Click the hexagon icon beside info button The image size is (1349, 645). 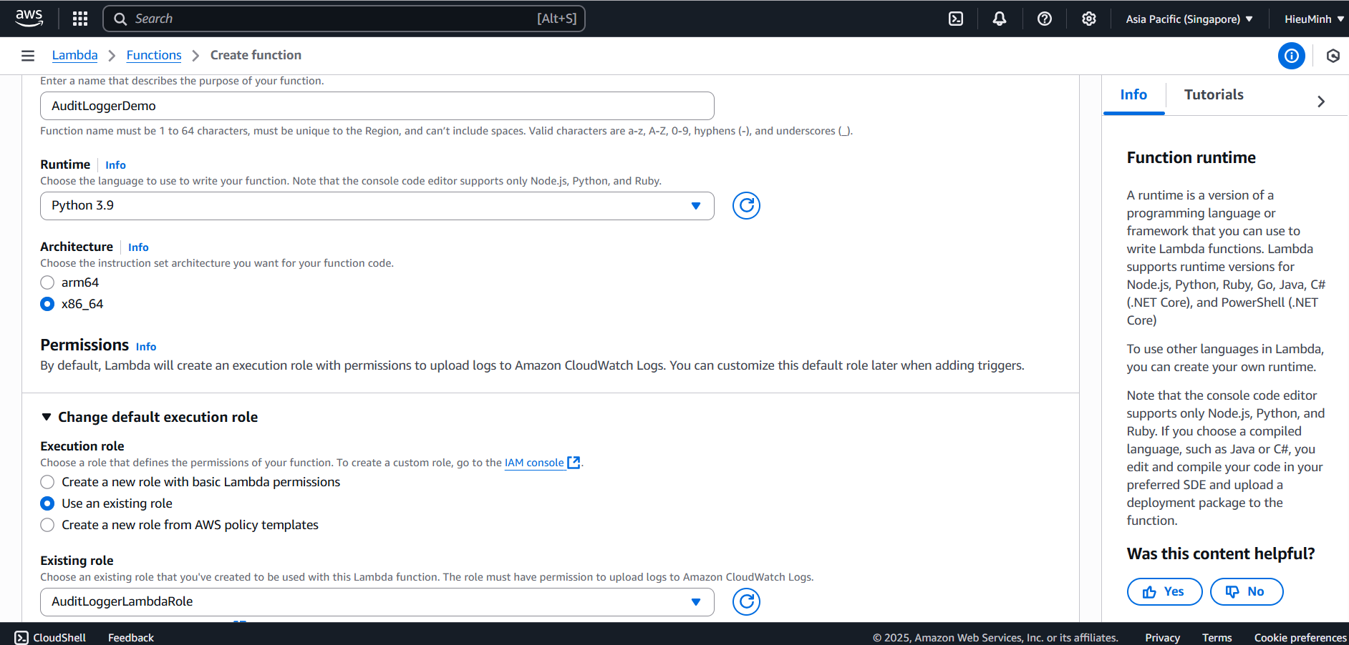(1333, 56)
